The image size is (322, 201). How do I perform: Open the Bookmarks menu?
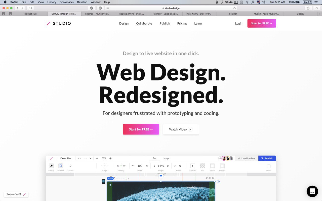67,2
